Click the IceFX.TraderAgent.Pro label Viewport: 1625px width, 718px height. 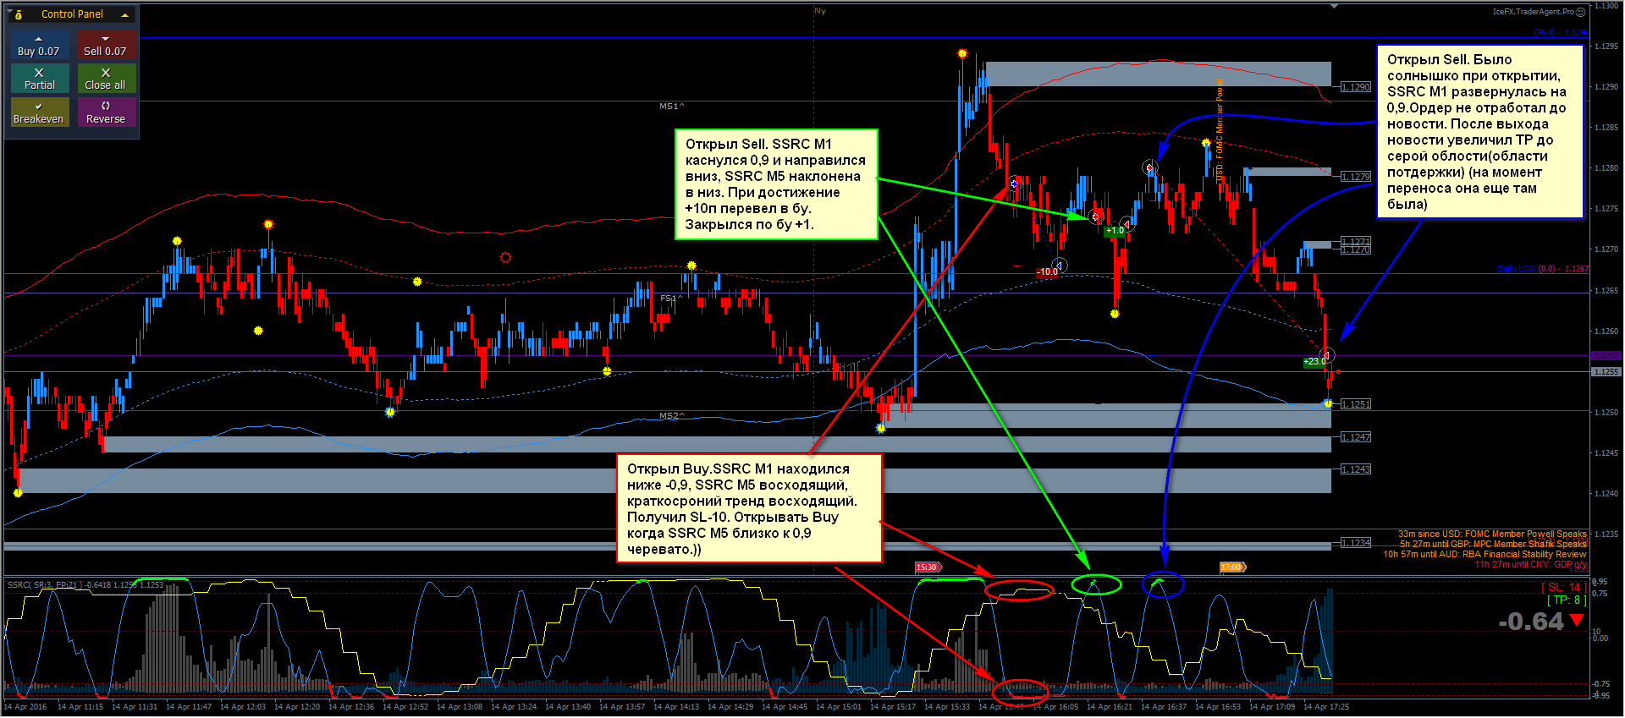point(1533,12)
